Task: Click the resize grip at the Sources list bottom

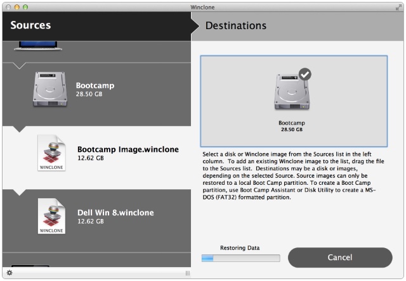Action: (187, 273)
